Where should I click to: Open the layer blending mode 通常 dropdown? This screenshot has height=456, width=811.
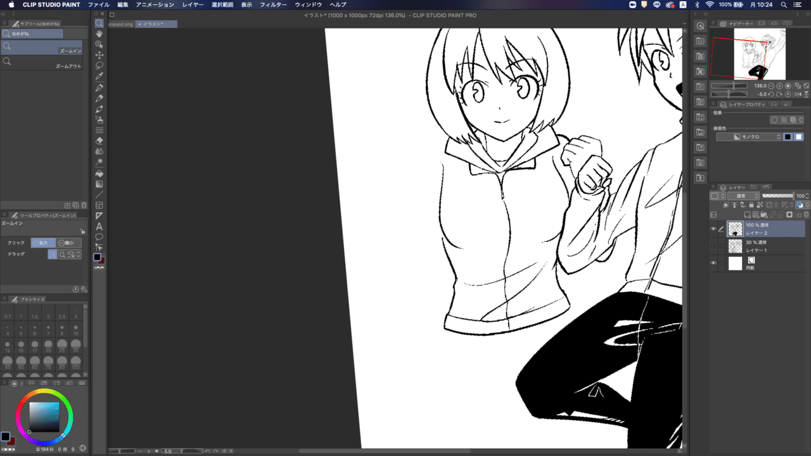click(744, 196)
